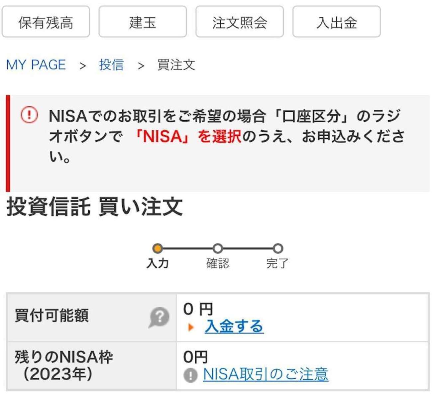Click the red「NISA」を選択 text in notice
The image size is (432, 395).
point(188,136)
